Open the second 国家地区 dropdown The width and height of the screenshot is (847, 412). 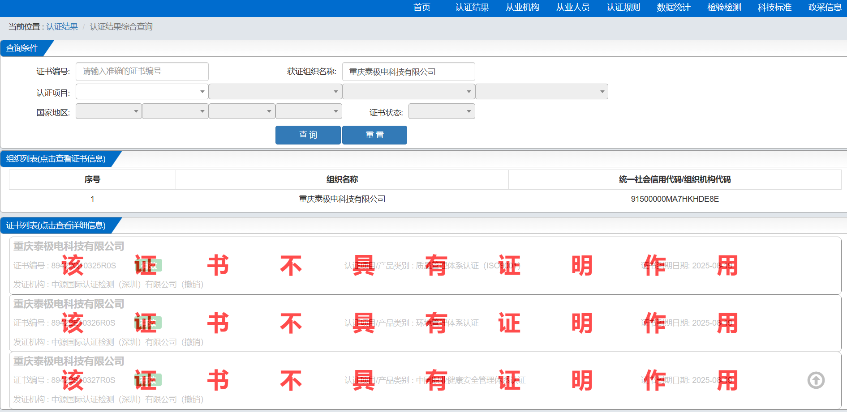[175, 111]
